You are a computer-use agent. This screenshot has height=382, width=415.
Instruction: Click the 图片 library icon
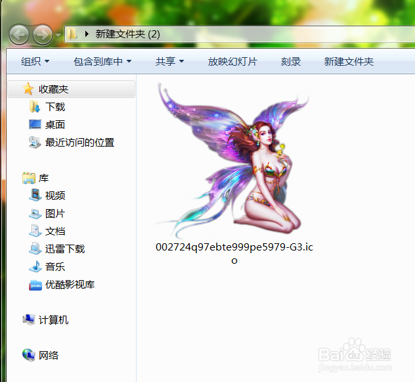point(35,214)
